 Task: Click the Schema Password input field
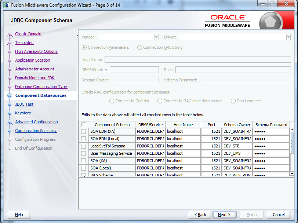(245, 80)
